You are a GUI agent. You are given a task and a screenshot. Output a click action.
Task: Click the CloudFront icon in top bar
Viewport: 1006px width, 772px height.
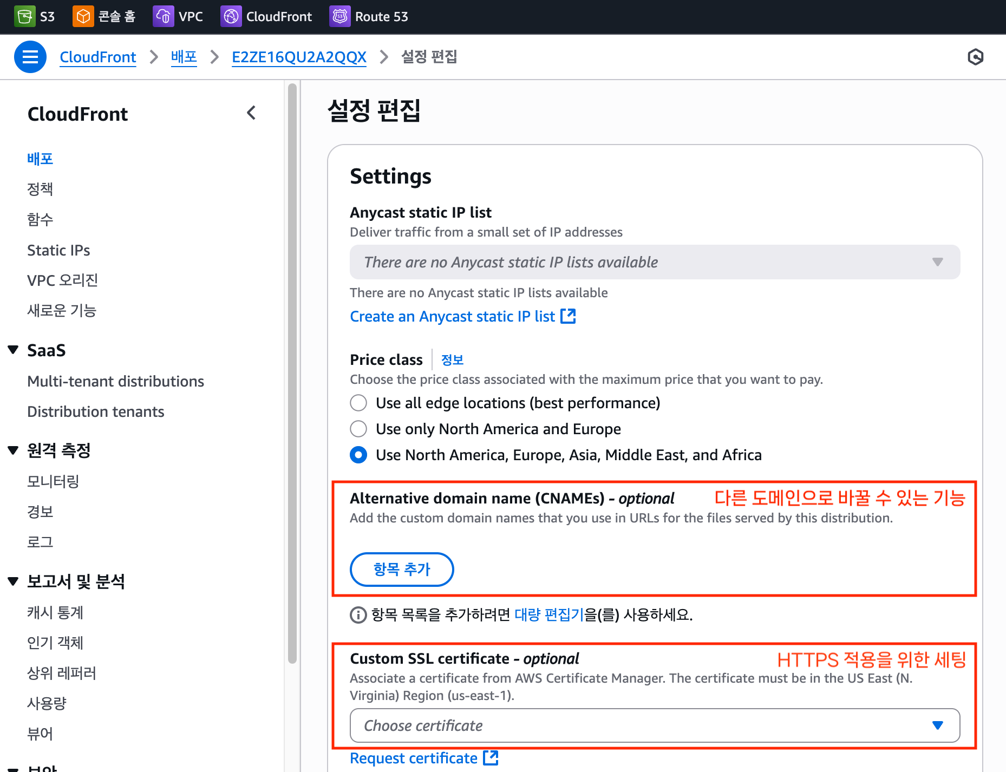(231, 16)
